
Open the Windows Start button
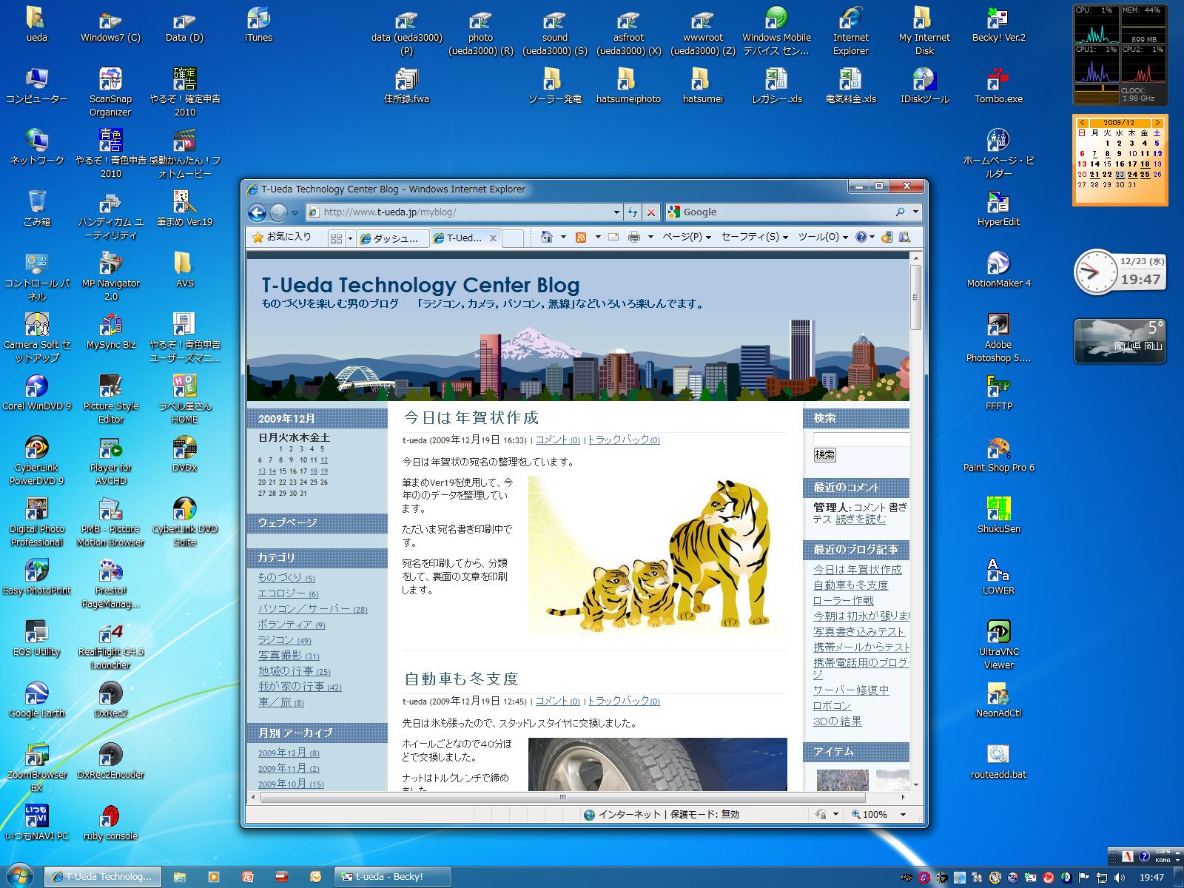[x=19, y=876]
